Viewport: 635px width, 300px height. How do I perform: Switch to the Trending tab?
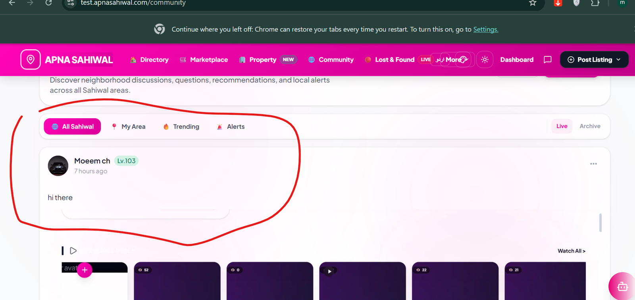pos(181,127)
